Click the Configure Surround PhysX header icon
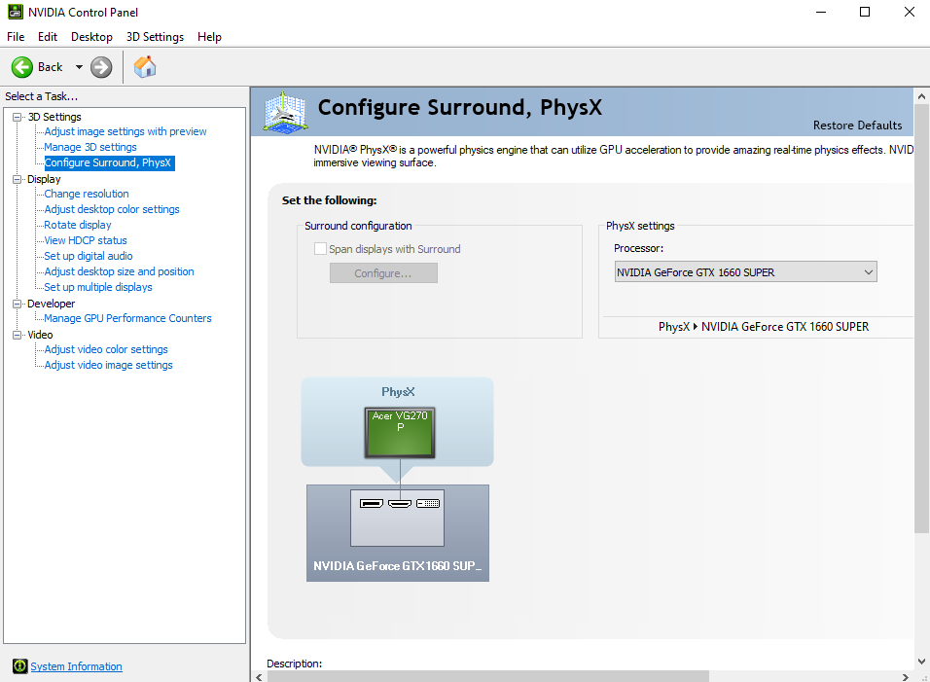Viewport: 930px width, 682px height. click(x=285, y=112)
